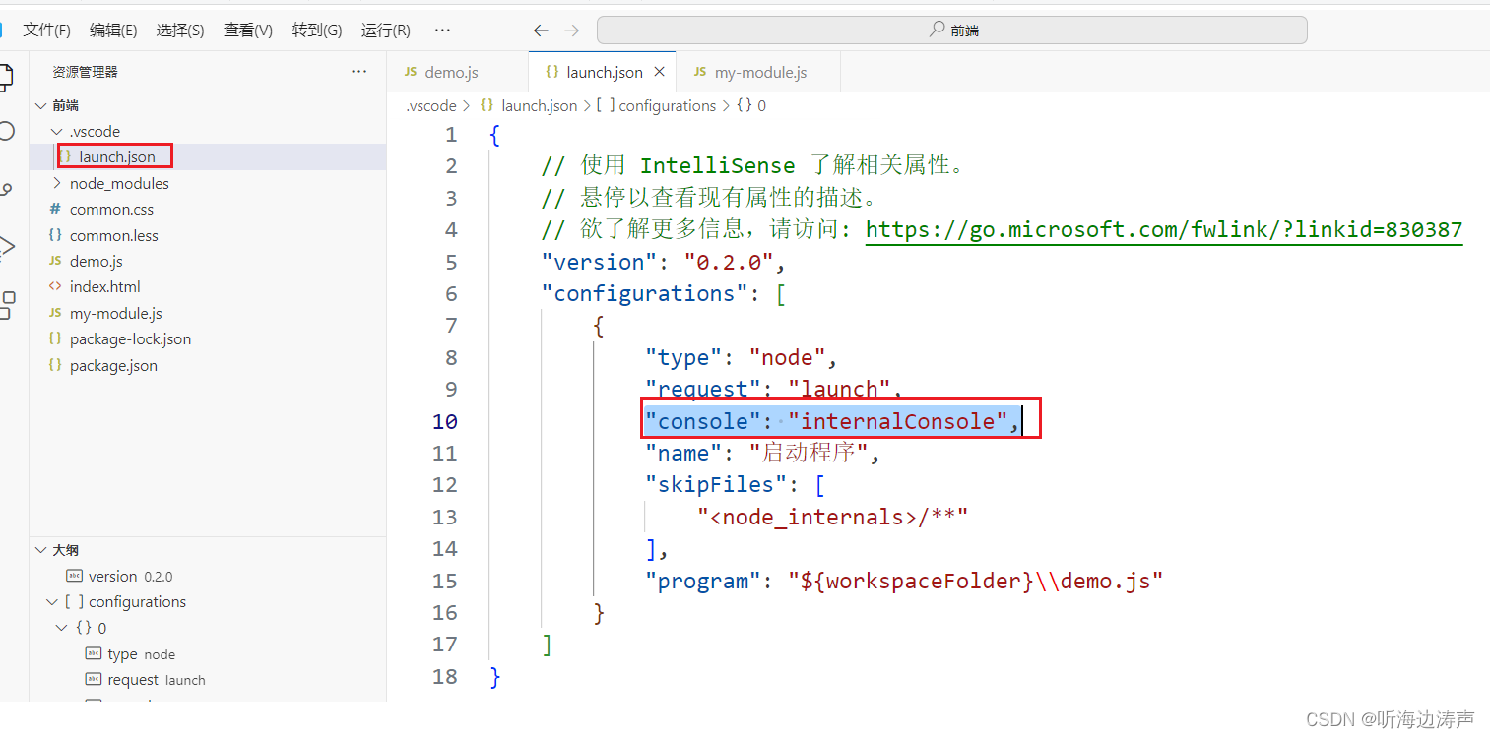This screenshot has width=1490, height=738.
Task: Click the "<node_internals>/**" string
Action: [832, 517]
